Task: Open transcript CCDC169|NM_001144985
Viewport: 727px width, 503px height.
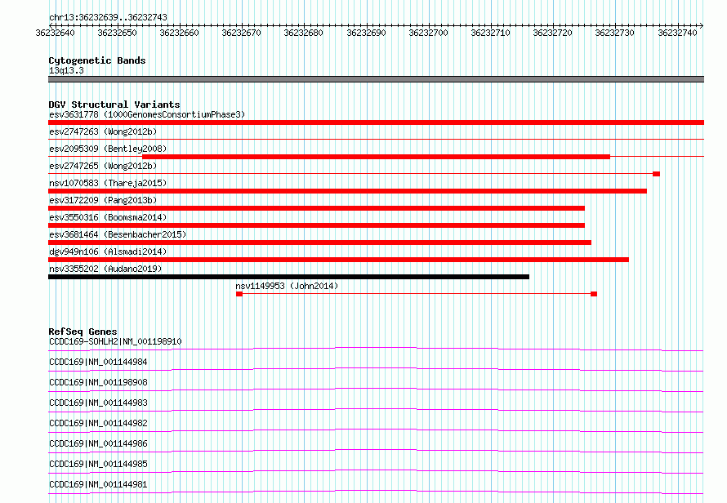Action: click(x=98, y=464)
